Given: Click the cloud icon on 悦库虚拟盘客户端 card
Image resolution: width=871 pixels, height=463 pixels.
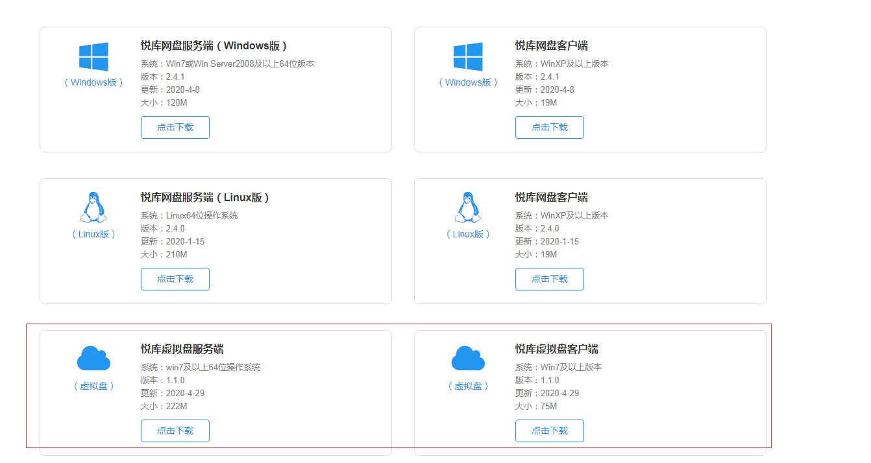Looking at the screenshot, I should coord(468,358).
